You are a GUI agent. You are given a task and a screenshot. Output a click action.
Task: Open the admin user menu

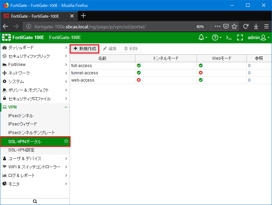pos(259,37)
